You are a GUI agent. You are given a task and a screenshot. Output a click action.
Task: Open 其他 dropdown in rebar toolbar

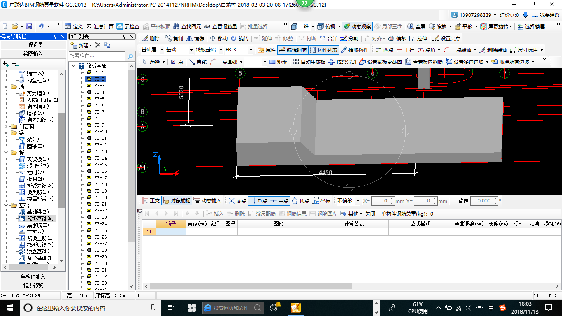point(352,214)
